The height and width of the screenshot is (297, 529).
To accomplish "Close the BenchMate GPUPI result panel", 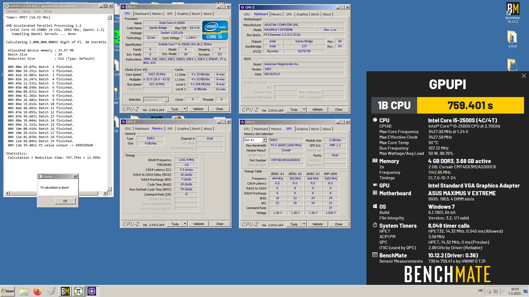I will click(x=524, y=76).
